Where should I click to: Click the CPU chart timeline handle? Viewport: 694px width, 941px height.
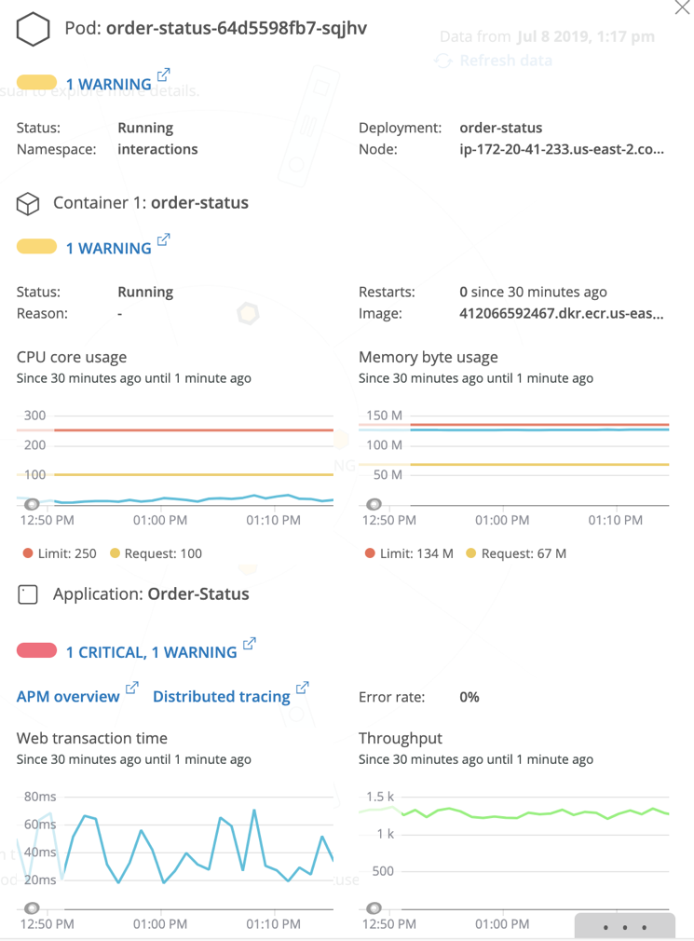(x=32, y=504)
